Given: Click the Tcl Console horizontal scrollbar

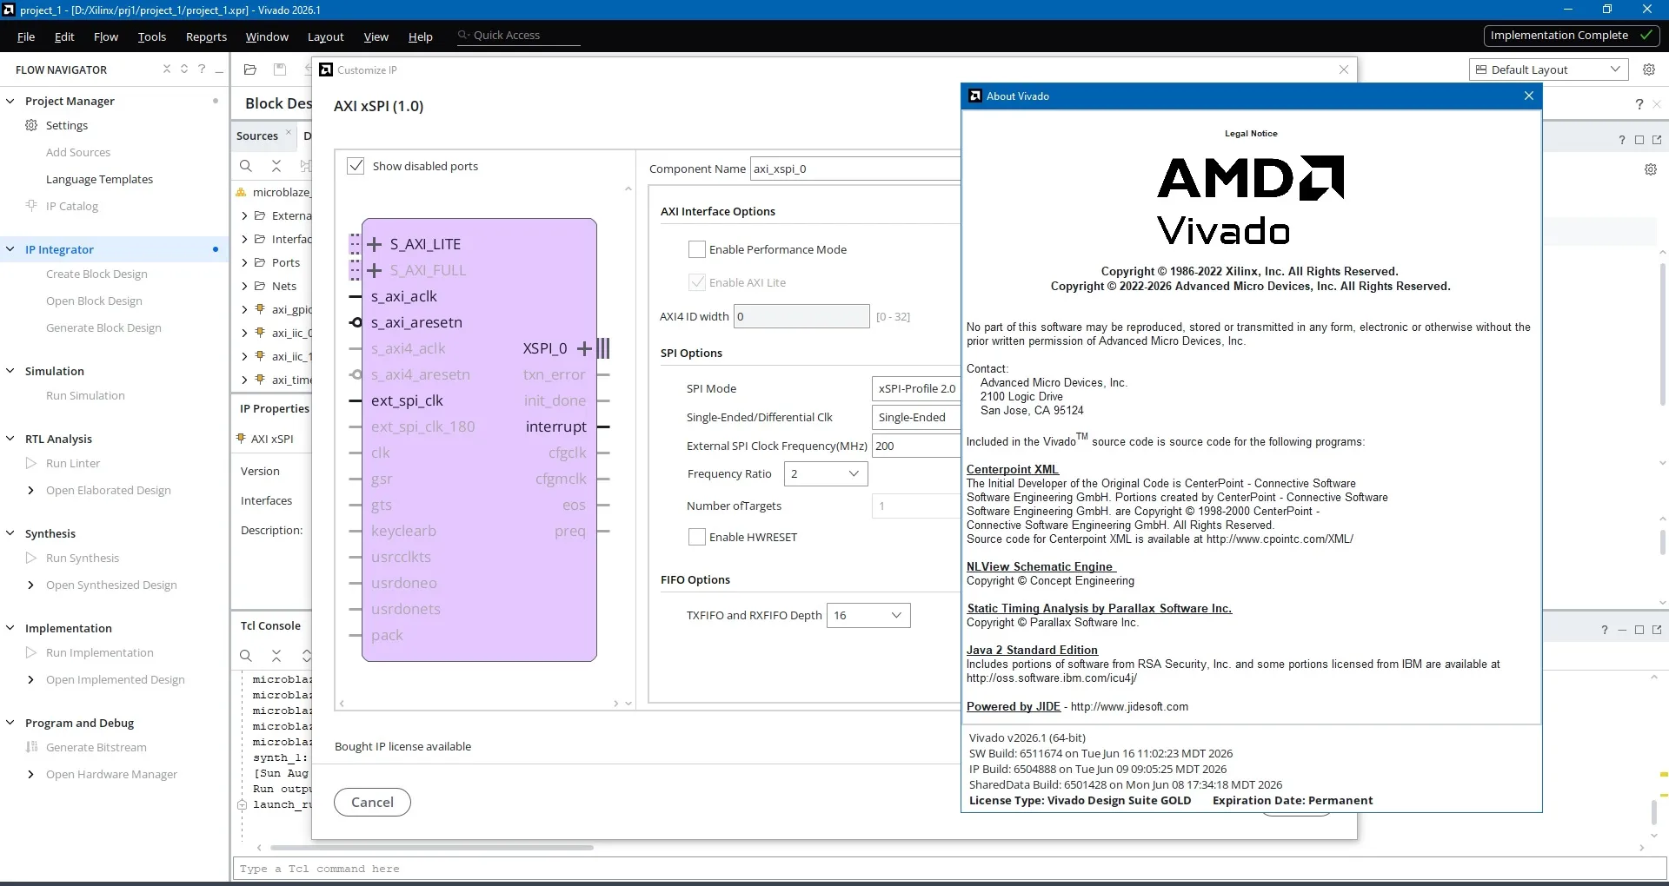Looking at the screenshot, I should [x=432, y=848].
